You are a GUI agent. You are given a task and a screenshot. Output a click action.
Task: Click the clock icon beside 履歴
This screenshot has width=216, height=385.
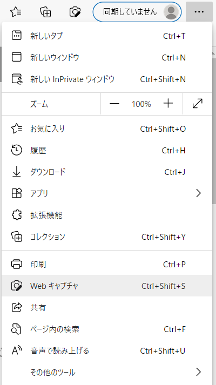pyautogui.click(x=17, y=150)
